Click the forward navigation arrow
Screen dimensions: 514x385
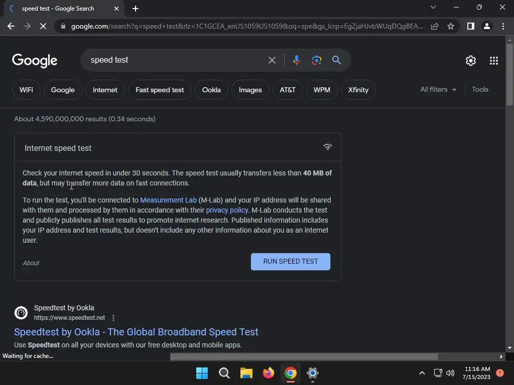tap(27, 26)
